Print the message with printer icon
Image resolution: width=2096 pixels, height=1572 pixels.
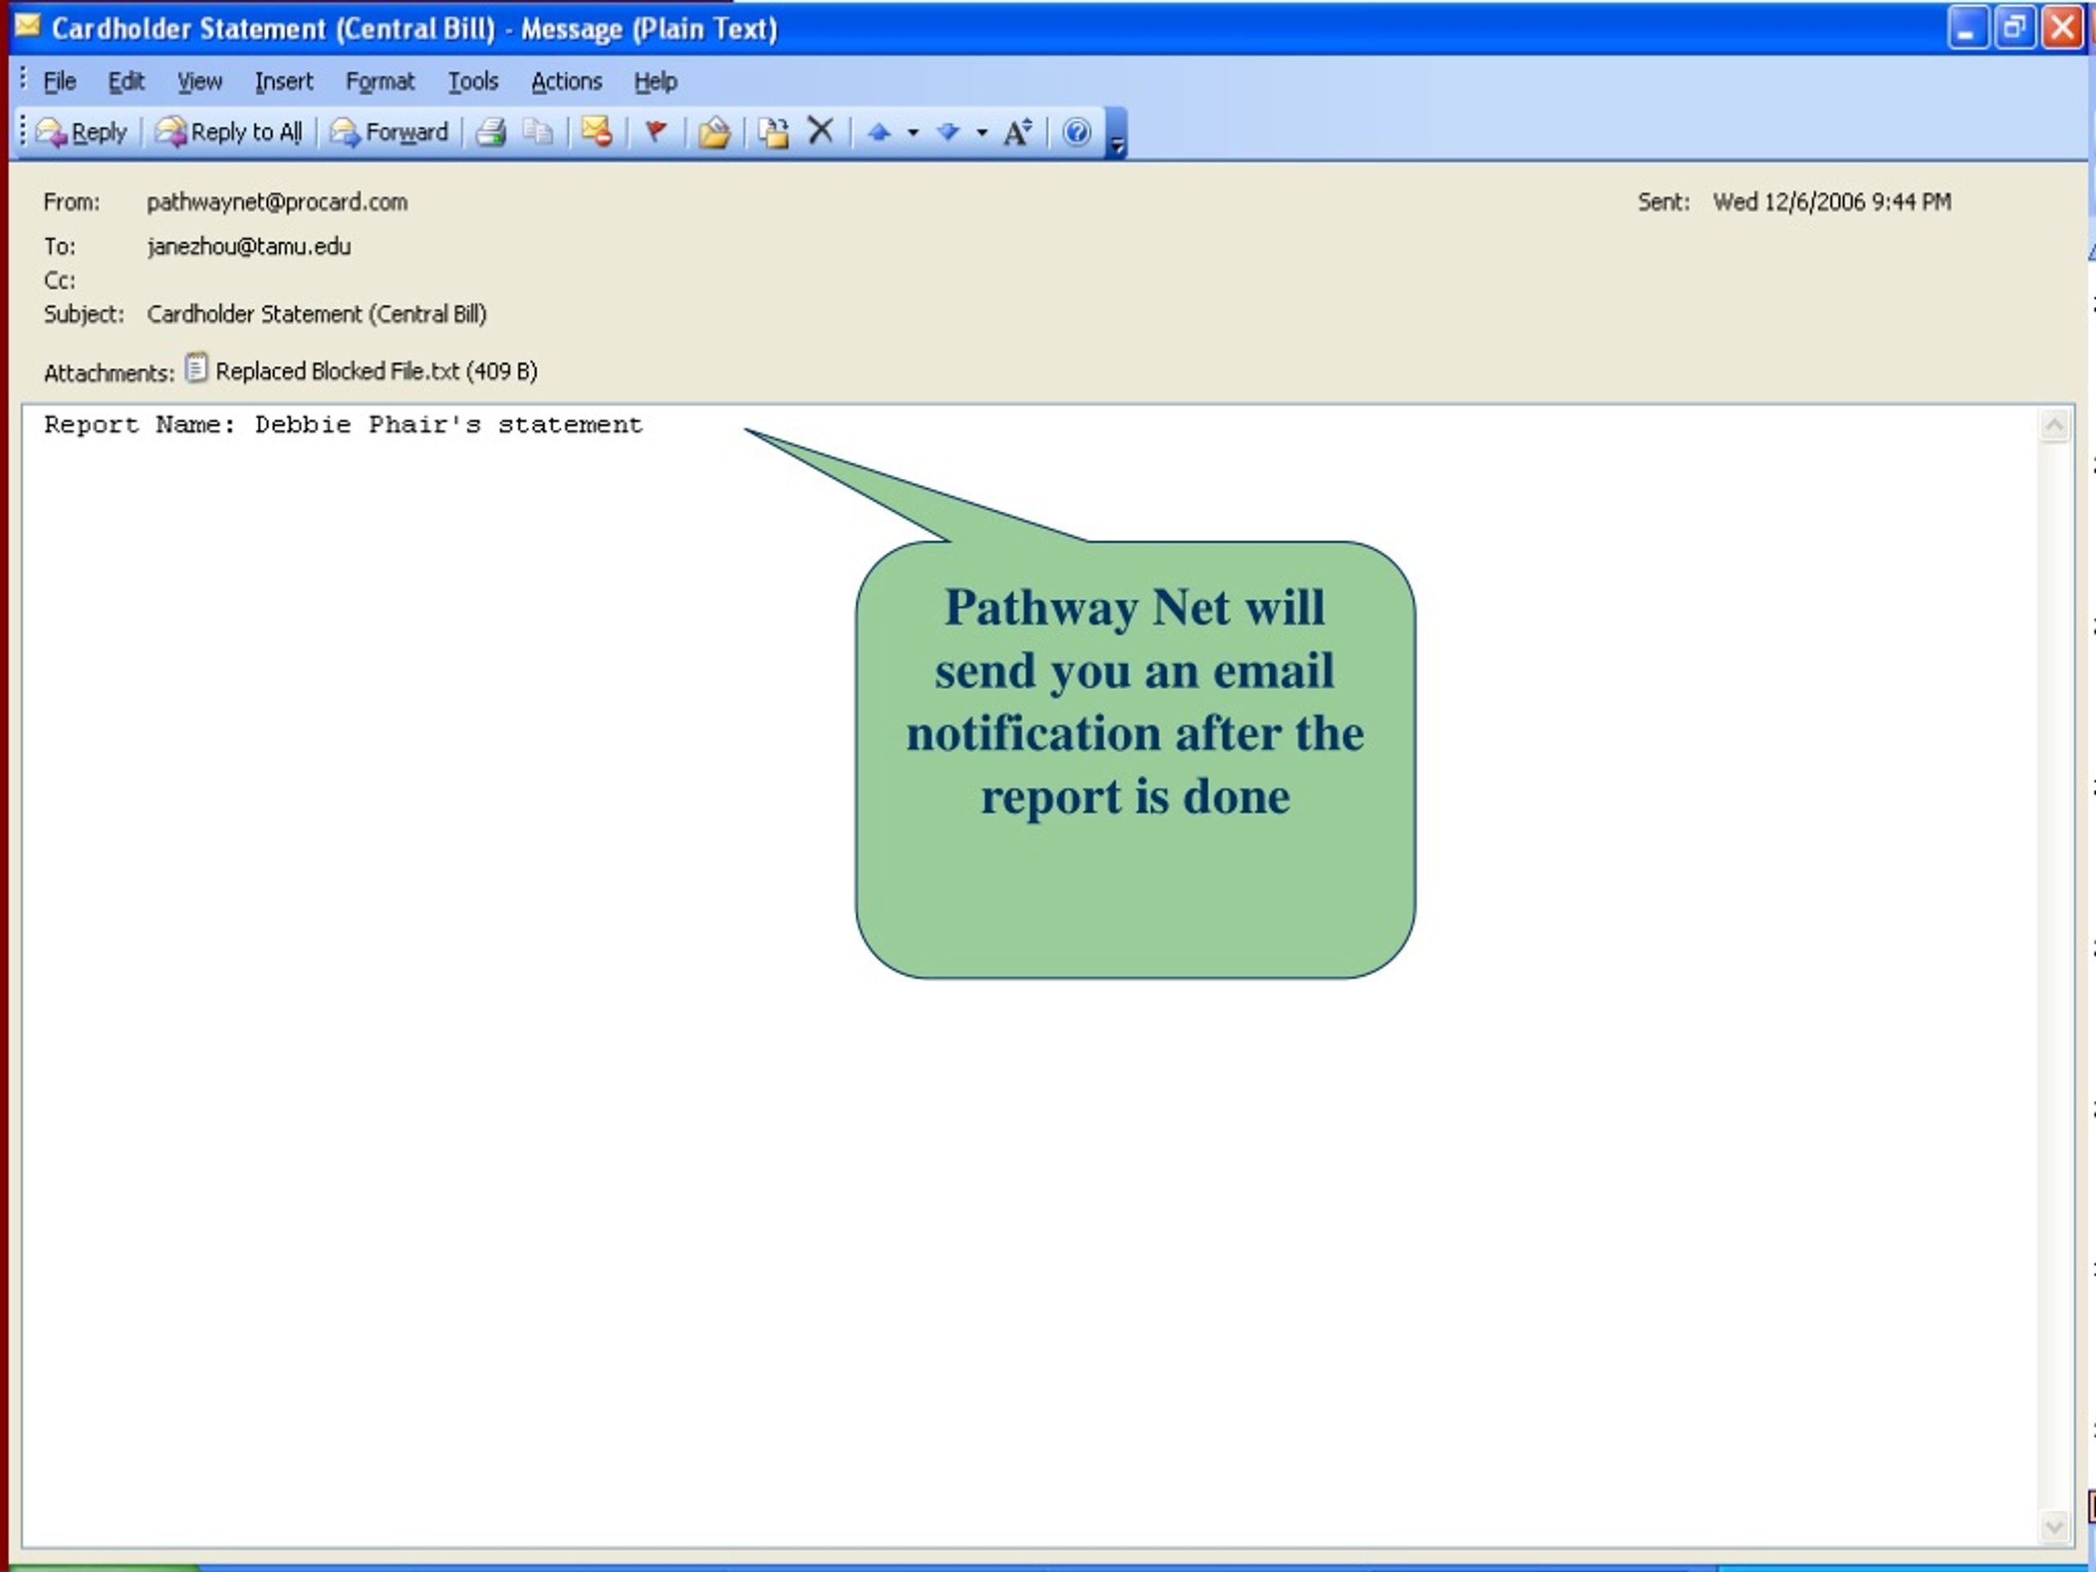[490, 132]
